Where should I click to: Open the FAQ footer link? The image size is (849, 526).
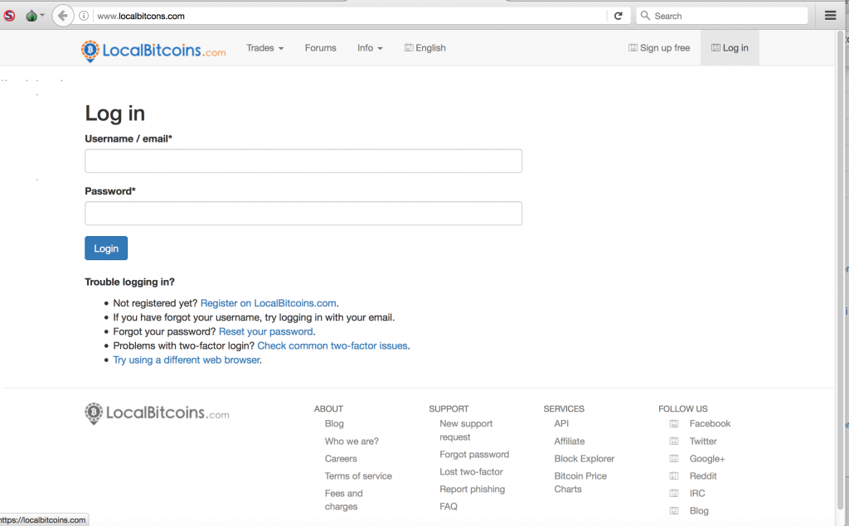(449, 506)
